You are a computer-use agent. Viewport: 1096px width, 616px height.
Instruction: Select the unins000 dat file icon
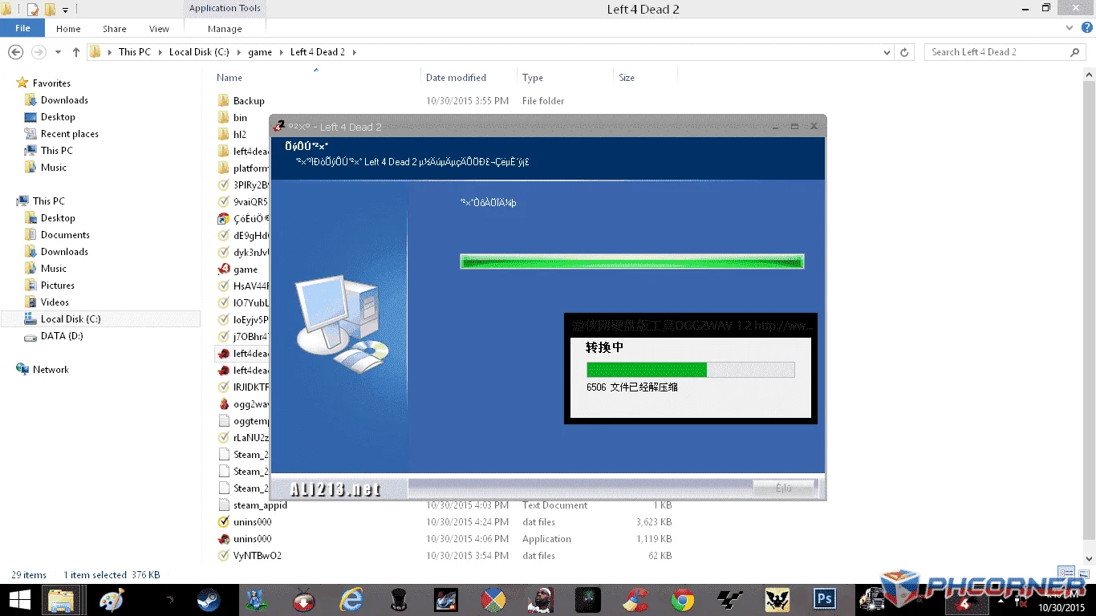(224, 522)
